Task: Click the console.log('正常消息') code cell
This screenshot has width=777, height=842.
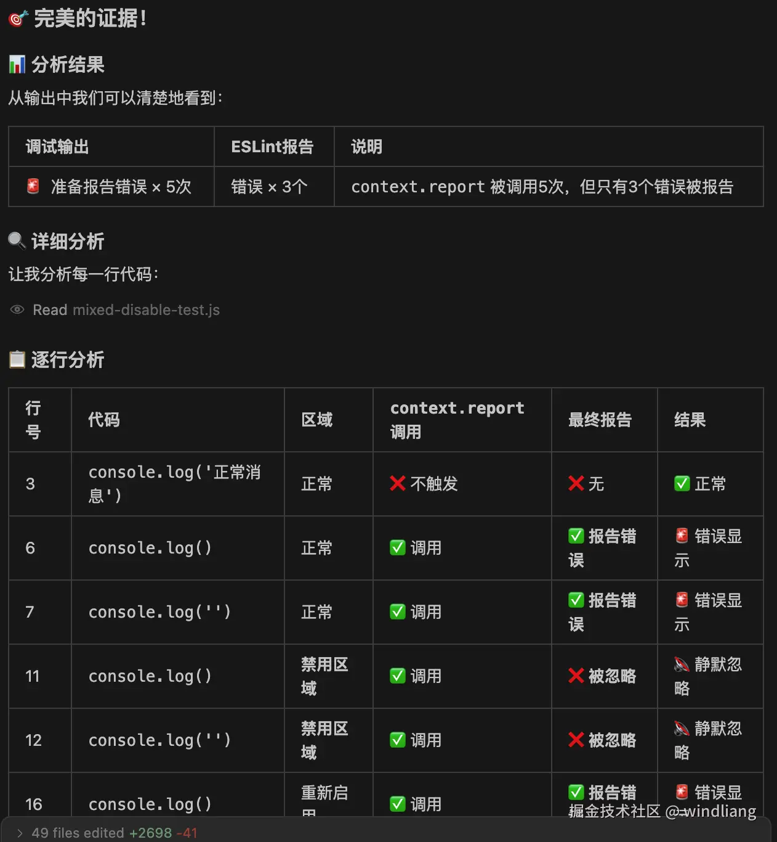Action: pos(174,483)
